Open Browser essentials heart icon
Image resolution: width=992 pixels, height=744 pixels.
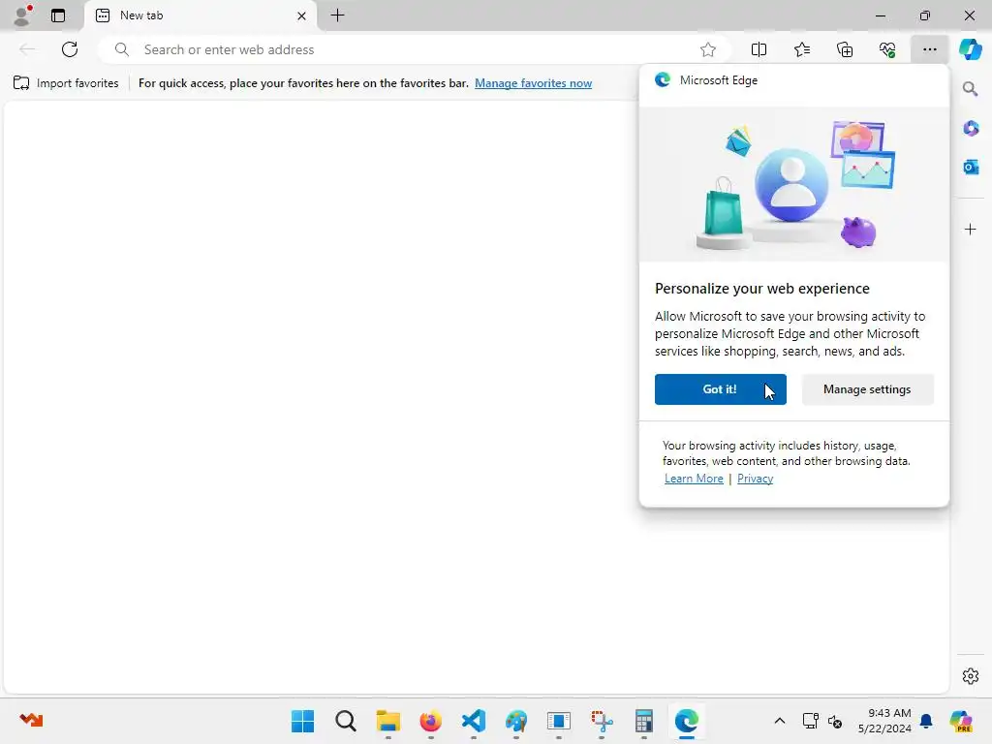coord(887,49)
